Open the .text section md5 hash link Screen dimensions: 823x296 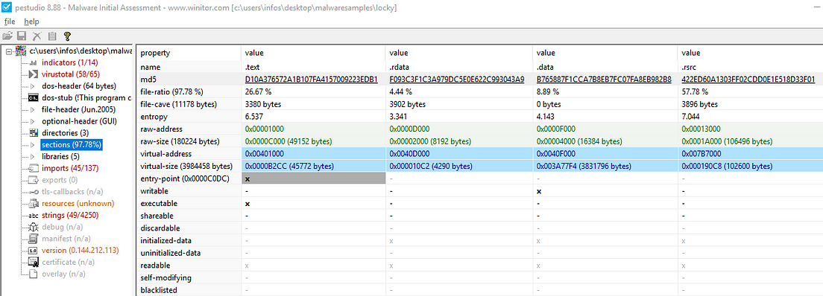click(x=312, y=79)
